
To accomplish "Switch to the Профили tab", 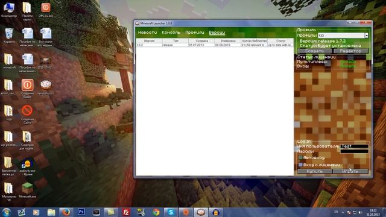I will coord(194,33).
